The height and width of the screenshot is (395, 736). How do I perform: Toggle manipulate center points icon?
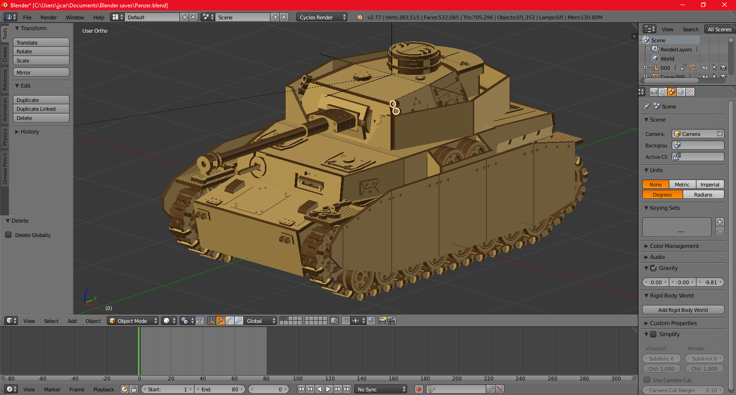tap(200, 321)
